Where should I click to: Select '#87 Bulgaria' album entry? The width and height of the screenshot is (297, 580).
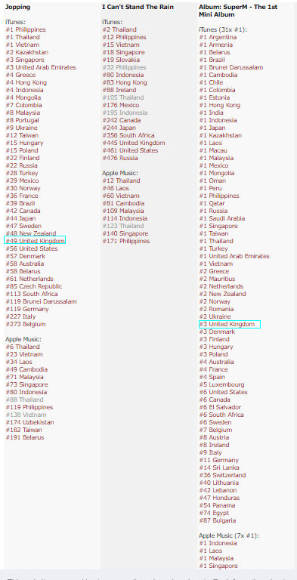[x=218, y=520]
